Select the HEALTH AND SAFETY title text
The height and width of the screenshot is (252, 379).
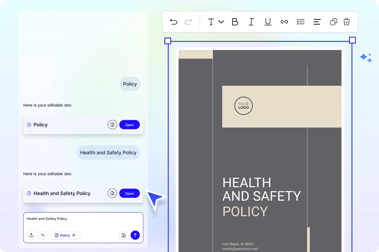click(261, 189)
